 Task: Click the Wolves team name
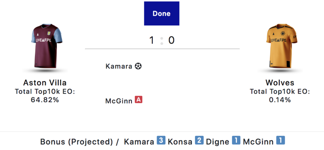click(x=280, y=83)
